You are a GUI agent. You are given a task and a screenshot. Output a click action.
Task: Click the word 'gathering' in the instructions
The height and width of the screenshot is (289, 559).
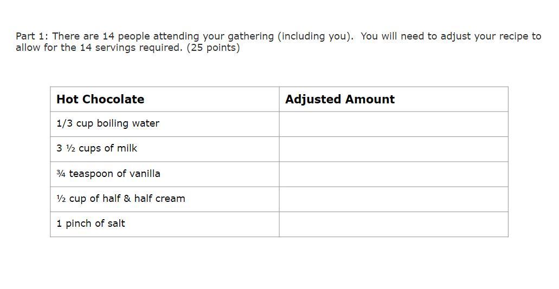coord(250,37)
